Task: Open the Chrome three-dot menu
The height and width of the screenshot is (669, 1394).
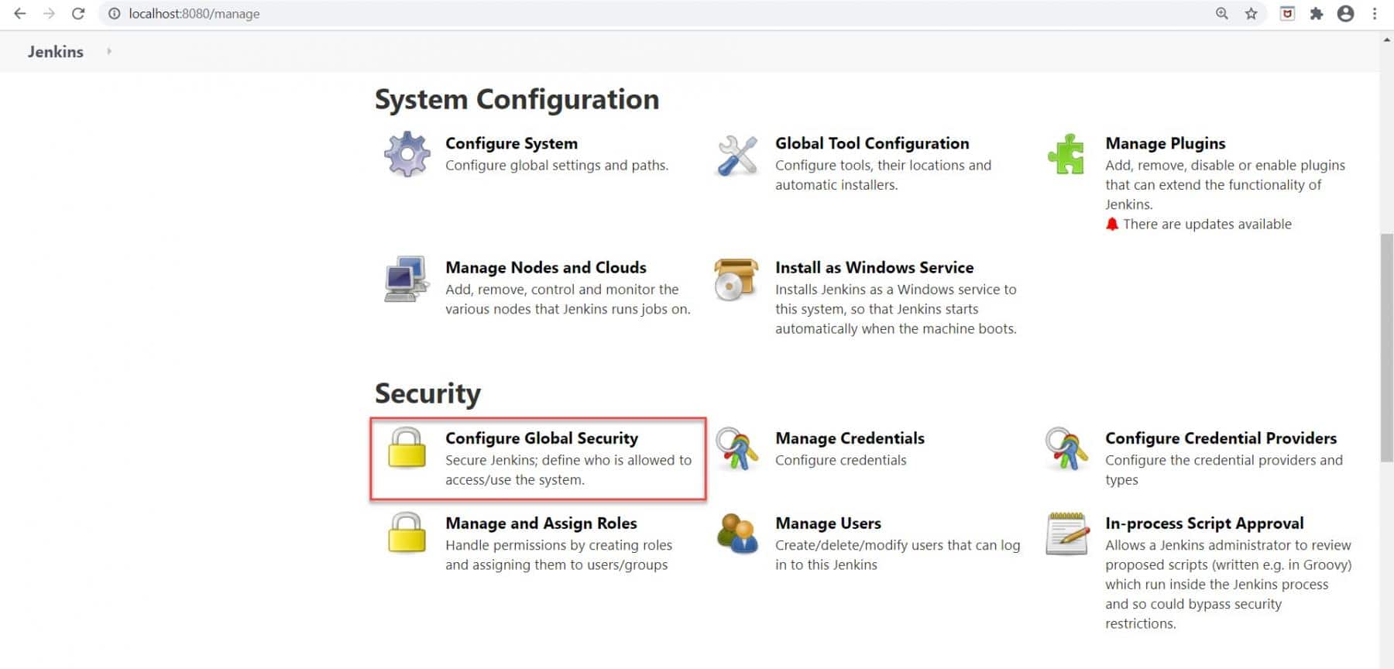Action: (x=1375, y=13)
